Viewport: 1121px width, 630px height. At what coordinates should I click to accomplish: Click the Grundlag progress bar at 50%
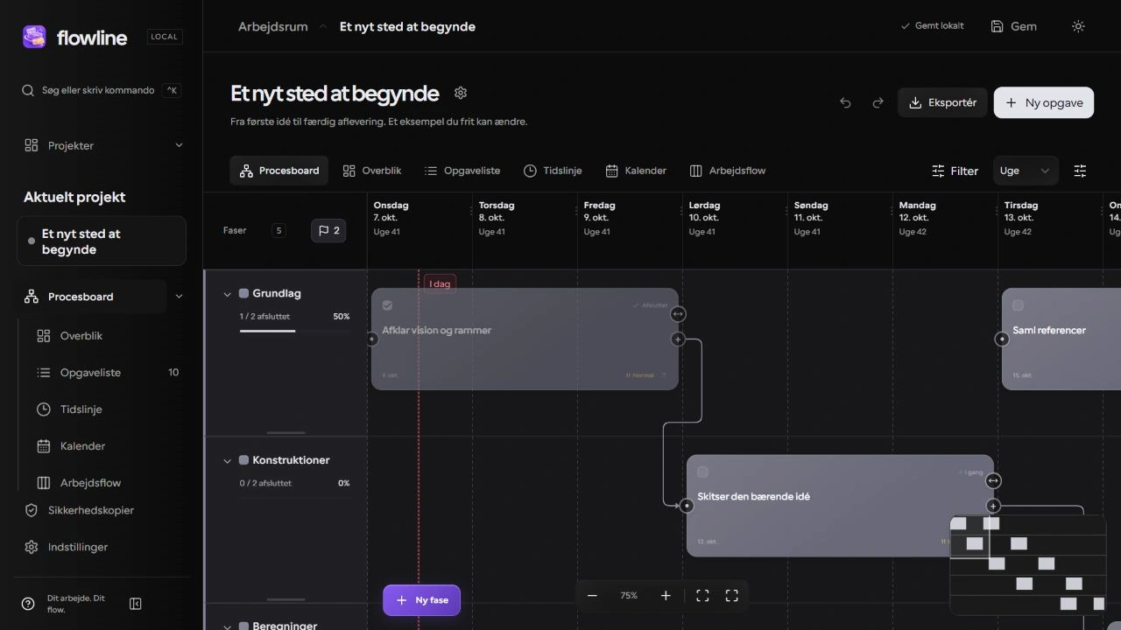click(x=294, y=331)
